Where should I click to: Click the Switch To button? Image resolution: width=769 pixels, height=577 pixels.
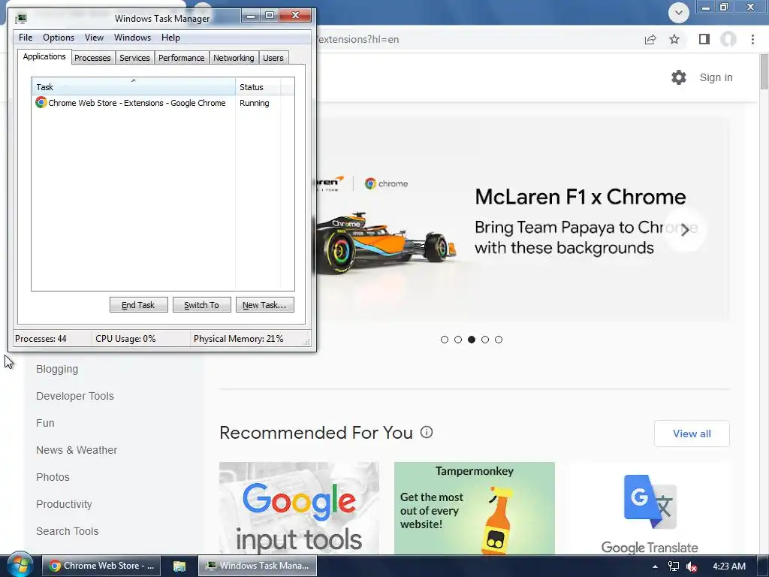tap(201, 305)
